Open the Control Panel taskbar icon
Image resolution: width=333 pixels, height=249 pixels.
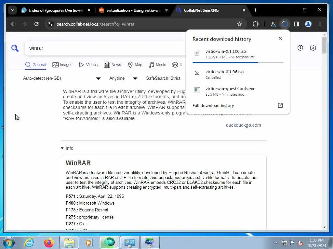tap(129, 243)
